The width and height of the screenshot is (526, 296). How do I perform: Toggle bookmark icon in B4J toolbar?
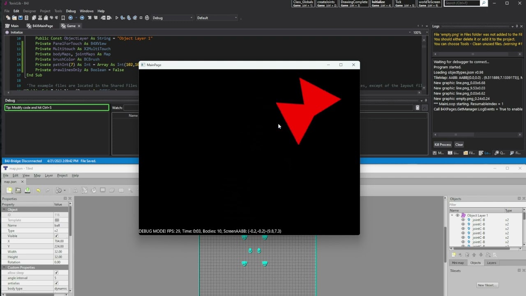(63, 18)
